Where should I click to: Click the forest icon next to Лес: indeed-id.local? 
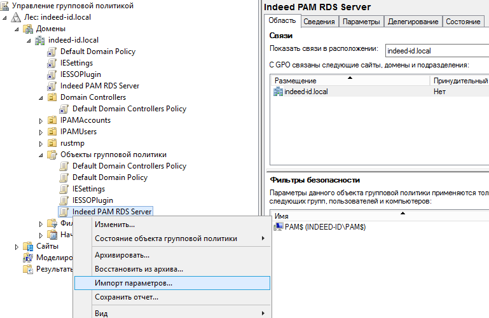pos(16,17)
